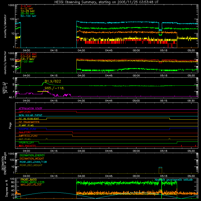Select the SAA_FLAG label
201x201 pixels.
(25, 132)
